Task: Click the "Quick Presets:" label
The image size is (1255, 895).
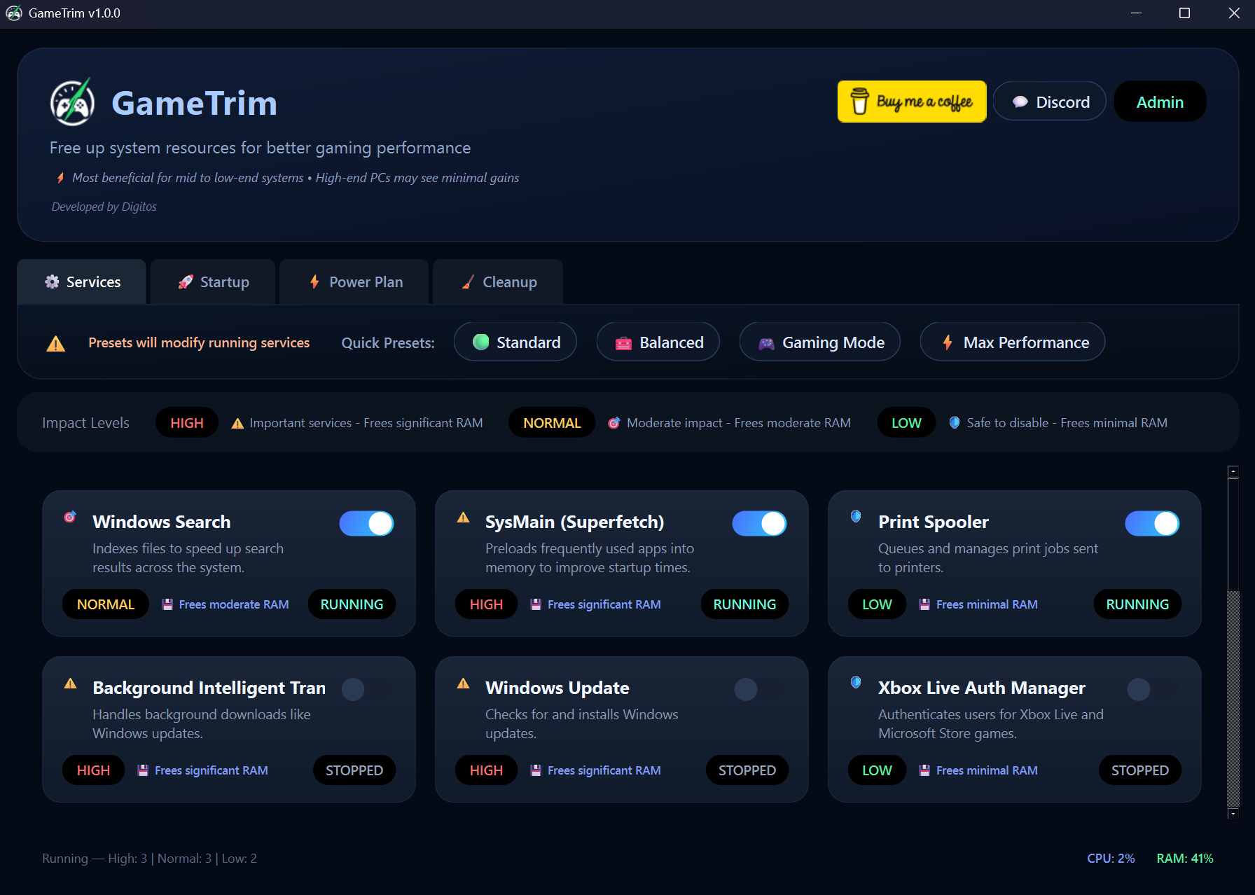Action: coord(388,342)
